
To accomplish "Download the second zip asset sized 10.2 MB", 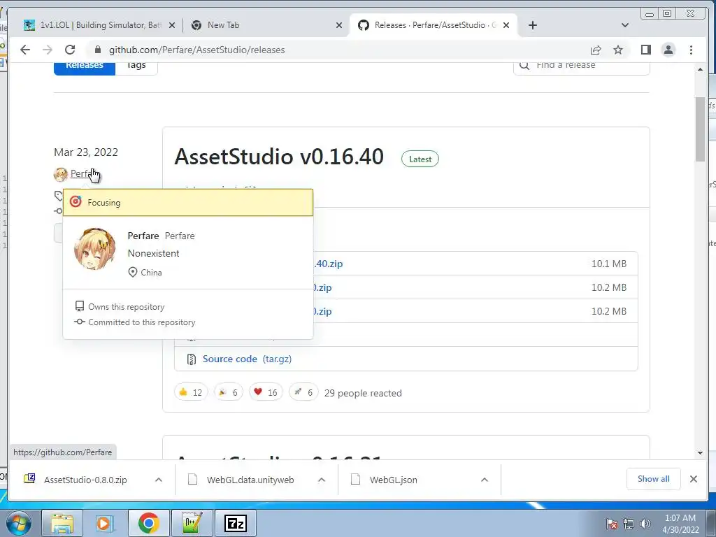I will [322, 287].
